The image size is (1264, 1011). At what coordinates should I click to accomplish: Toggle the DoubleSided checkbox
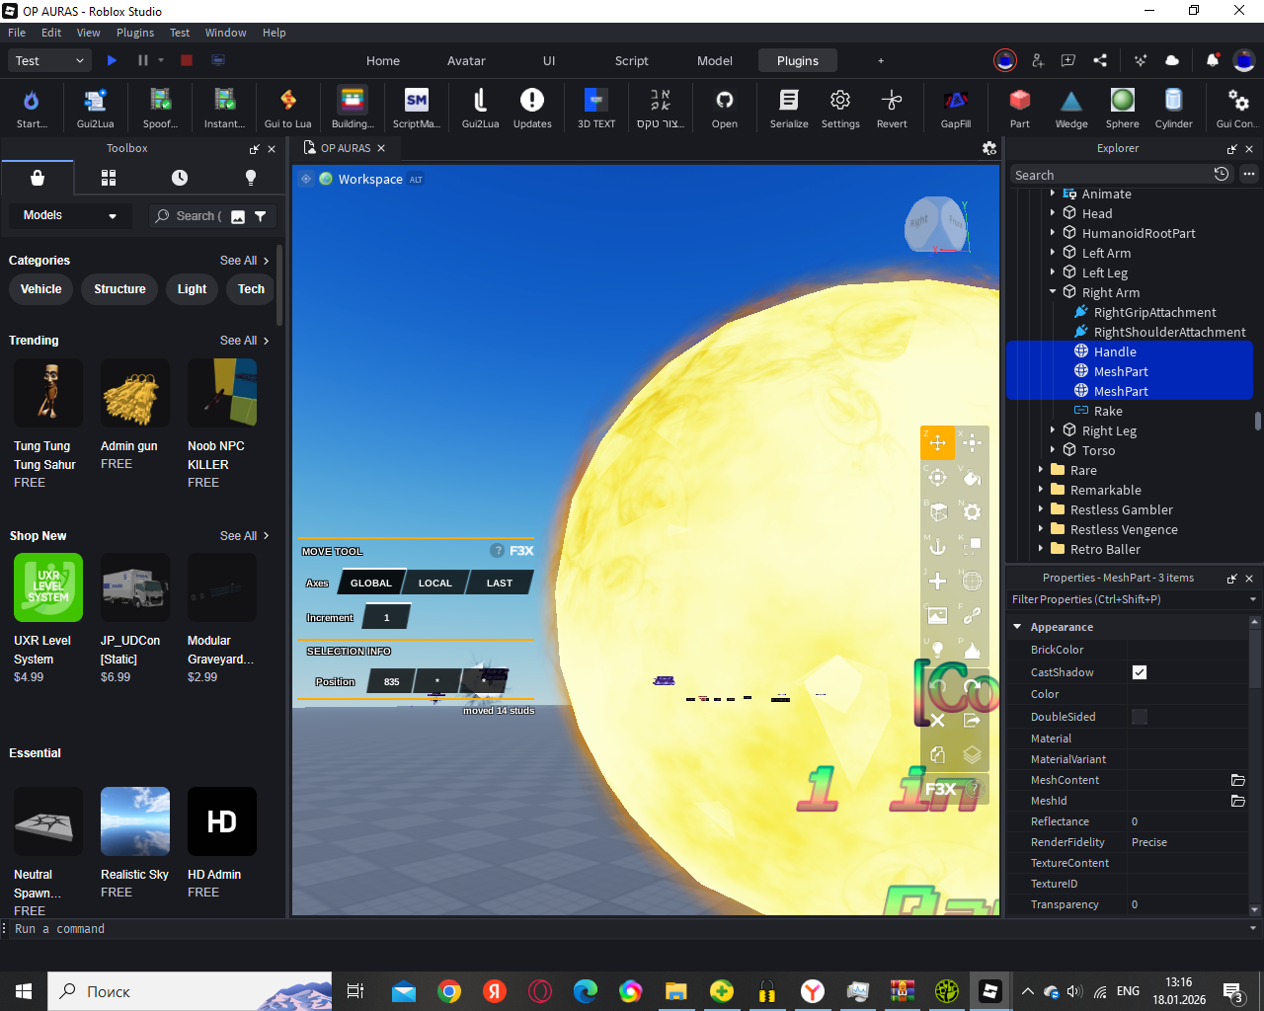tap(1140, 717)
